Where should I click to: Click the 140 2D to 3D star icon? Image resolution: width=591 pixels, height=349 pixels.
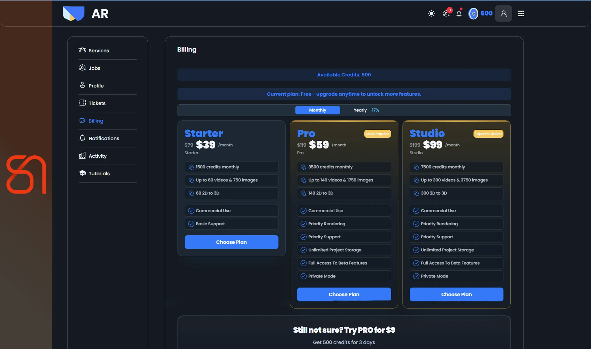click(304, 193)
